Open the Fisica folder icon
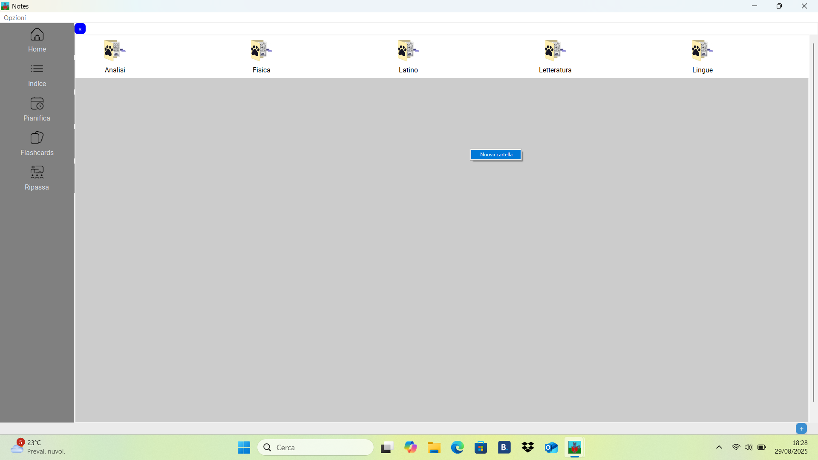Image resolution: width=818 pixels, height=460 pixels. coord(261,51)
